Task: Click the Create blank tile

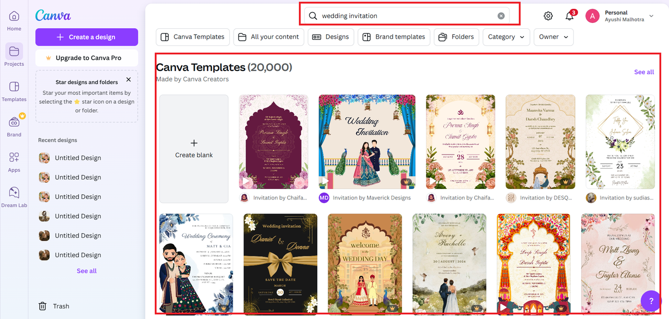Action: click(x=194, y=149)
